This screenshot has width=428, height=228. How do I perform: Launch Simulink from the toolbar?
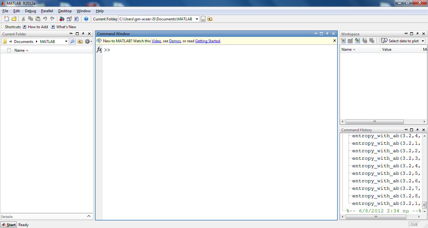tap(62, 19)
